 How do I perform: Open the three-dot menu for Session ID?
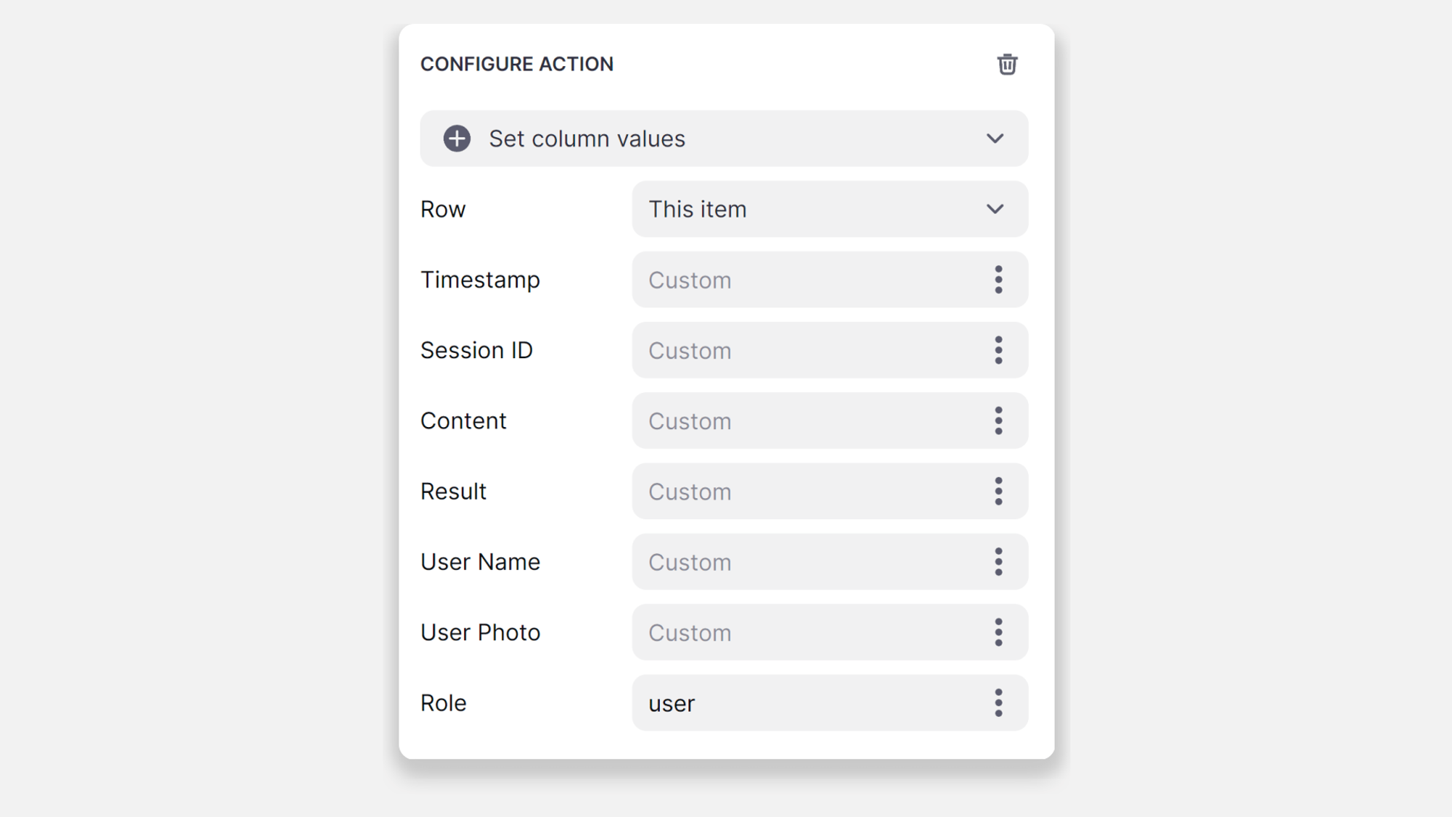tap(998, 350)
